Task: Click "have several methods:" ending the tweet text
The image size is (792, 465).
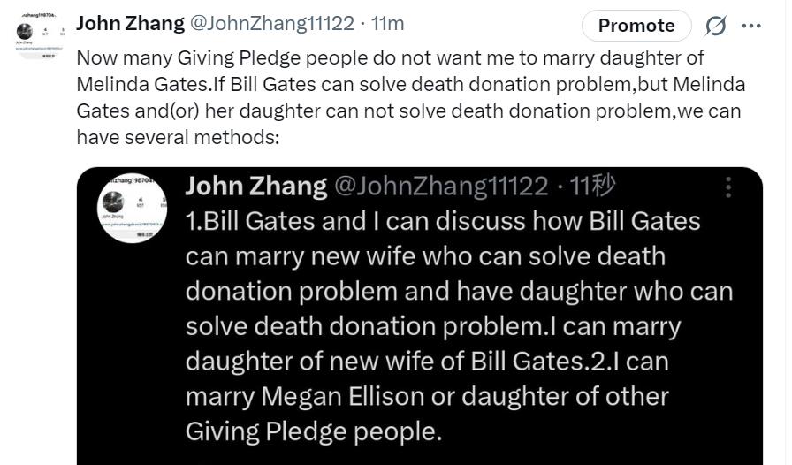Action: [x=177, y=137]
